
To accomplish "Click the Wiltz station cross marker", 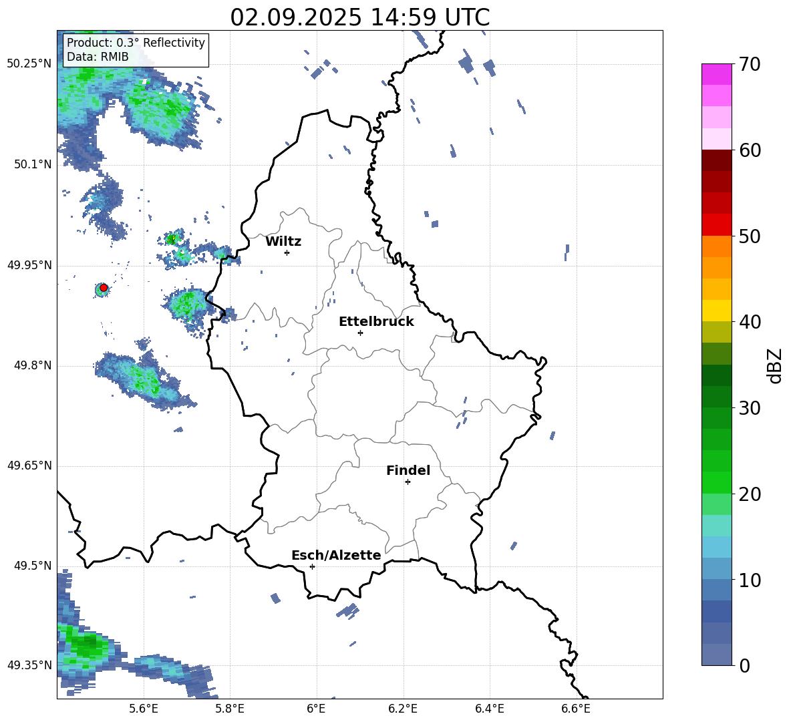I will [287, 252].
